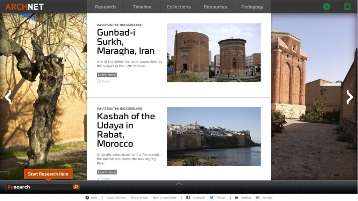Click the Help question mark icon
The image size is (358, 201).
(87, 198)
